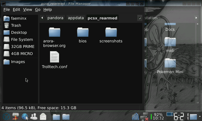Open the Go menu
Image resolution: width=202 pixels, height=121 pixels.
(38, 10)
